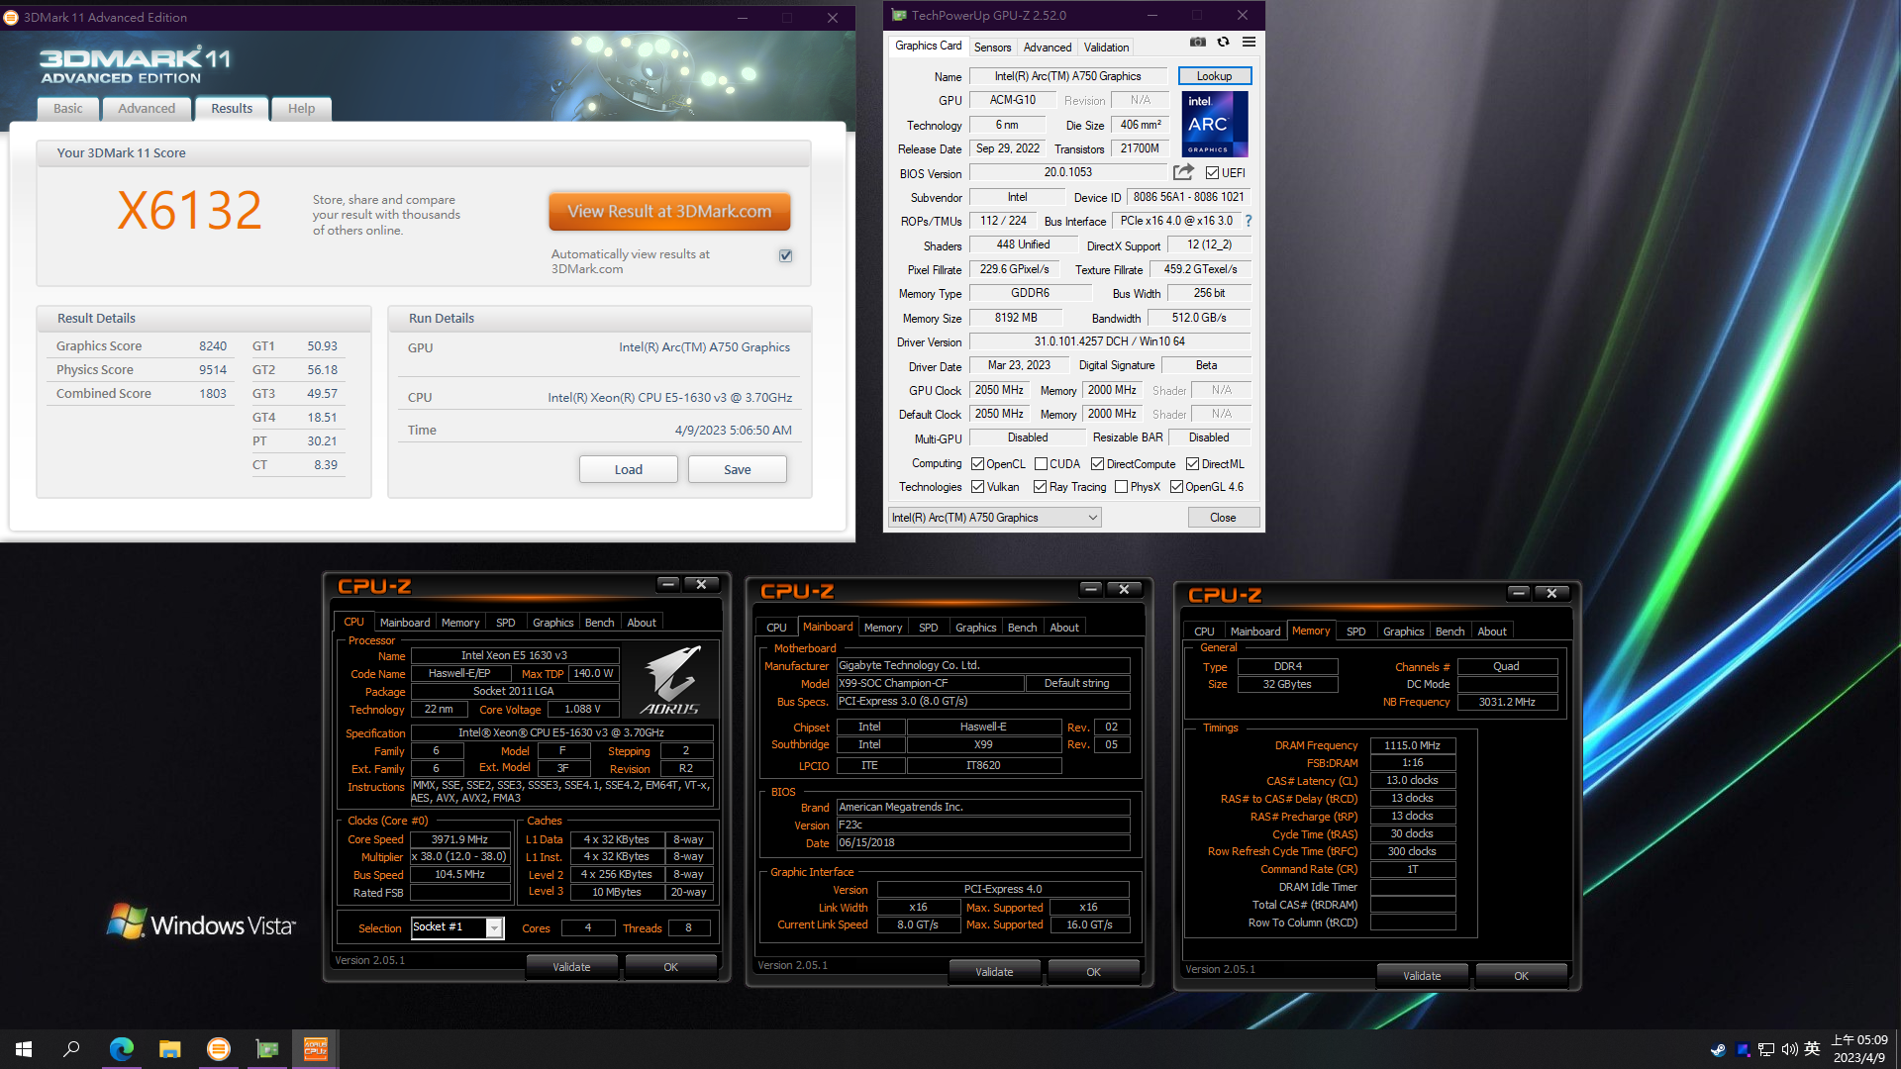The image size is (1901, 1069).
Task: Switch to 3DMark Advanced tab
Action: (147, 108)
